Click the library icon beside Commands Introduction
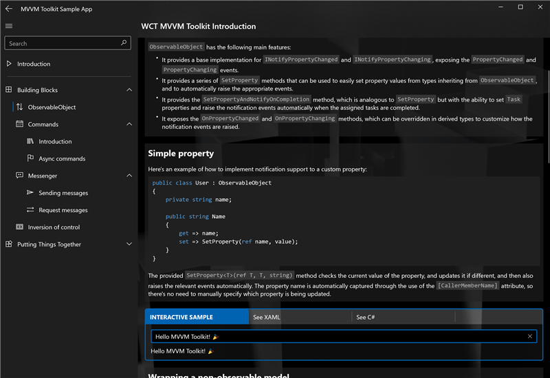The image size is (550, 378). coord(30,141)
